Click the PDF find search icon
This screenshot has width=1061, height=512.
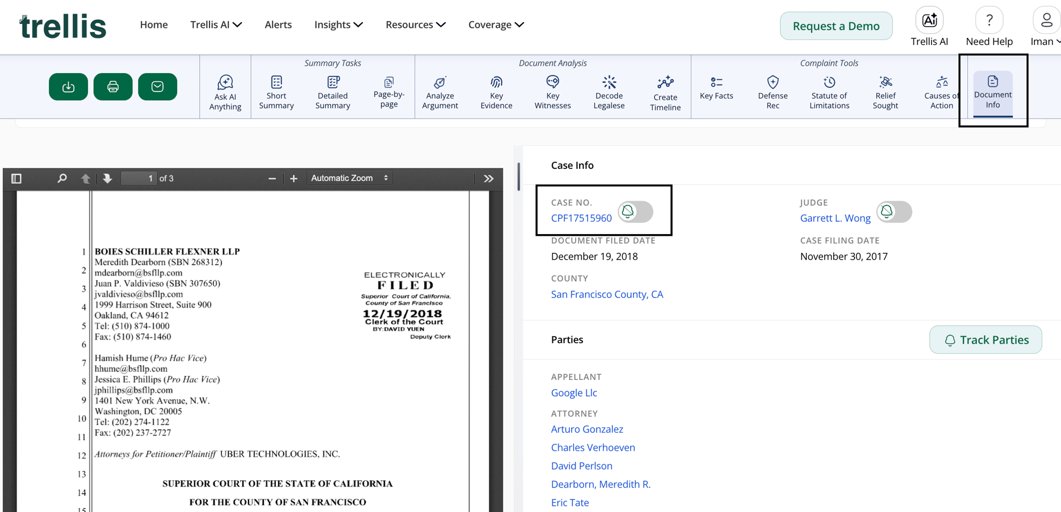[62, 179]
